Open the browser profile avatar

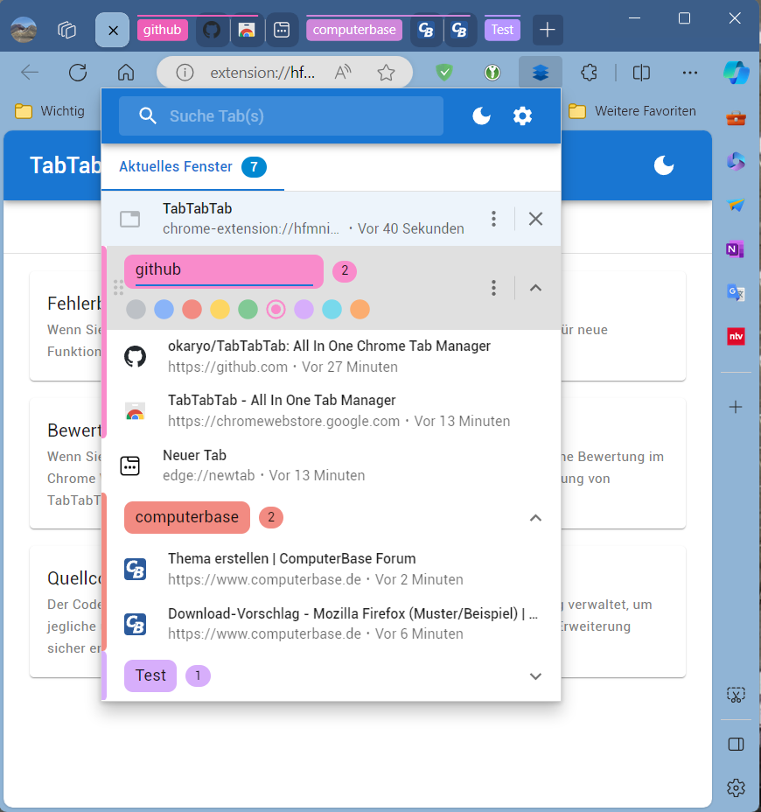pyautogui.click(x=24, y=30)
